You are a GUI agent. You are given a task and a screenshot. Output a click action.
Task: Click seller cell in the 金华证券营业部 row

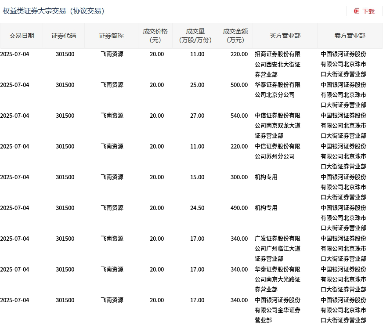pos(343,310)
